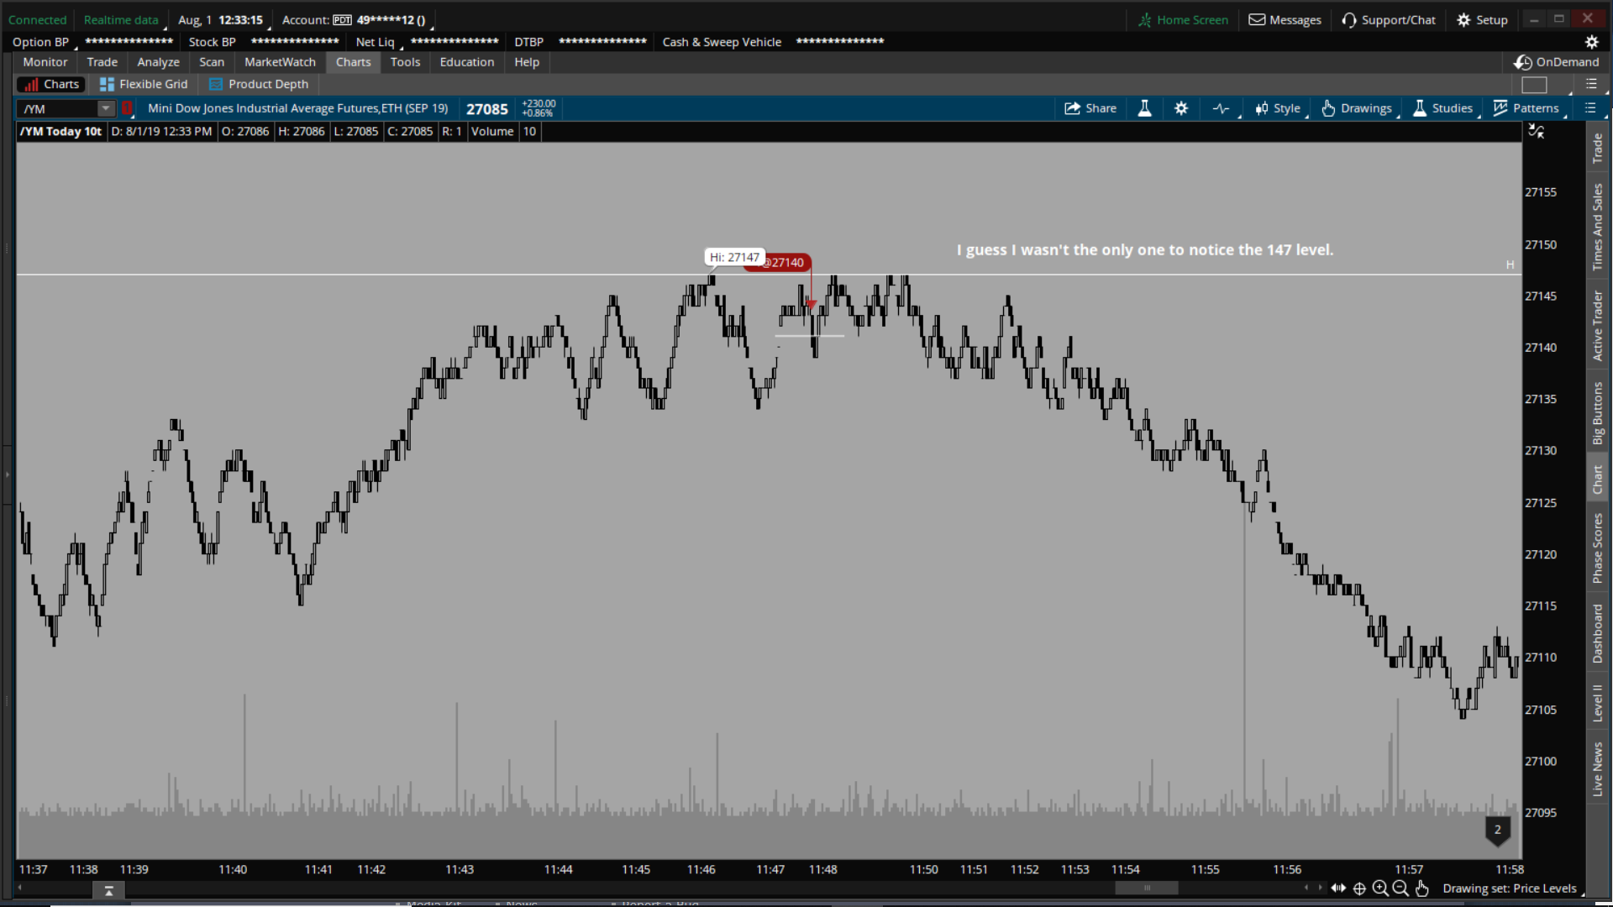Click the horizontal expand arrows icon at bottom
Image resolution: width=1613 pixels, height=907 pixels.
(x=1338, y=889)
